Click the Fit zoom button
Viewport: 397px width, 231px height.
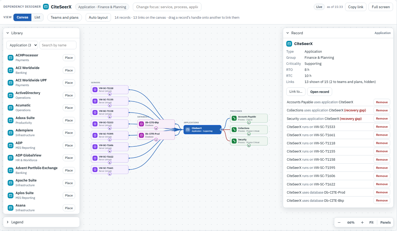[x=371, y=222]
